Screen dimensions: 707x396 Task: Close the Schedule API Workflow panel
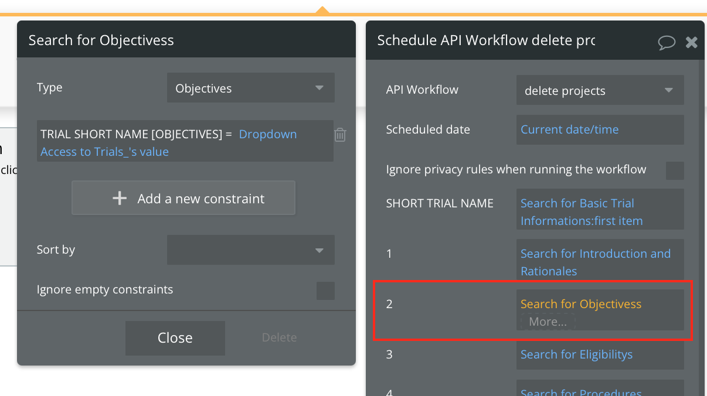692,42
